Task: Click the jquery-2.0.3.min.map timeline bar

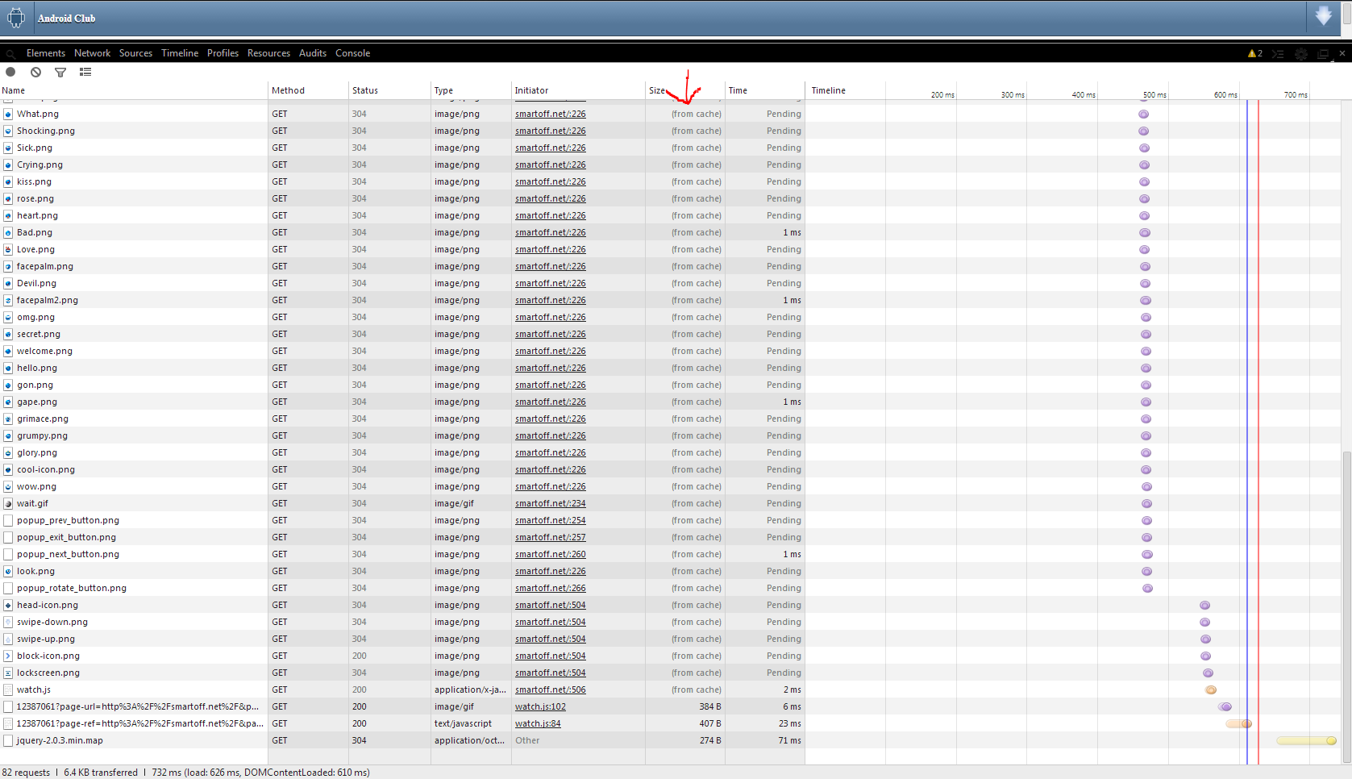Action: pyautogui.click(x=1306, y=740)
